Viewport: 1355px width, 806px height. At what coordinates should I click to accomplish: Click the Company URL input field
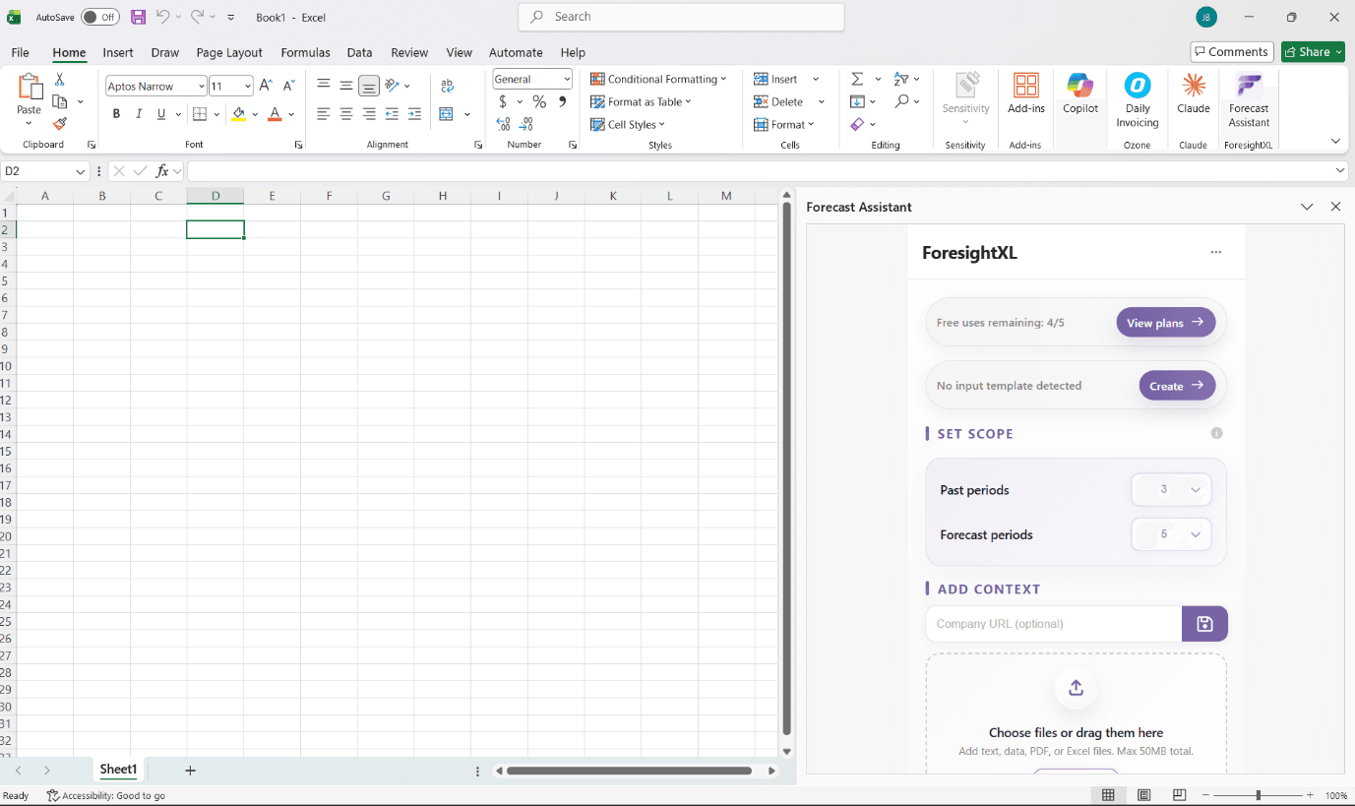(1053, 624)
